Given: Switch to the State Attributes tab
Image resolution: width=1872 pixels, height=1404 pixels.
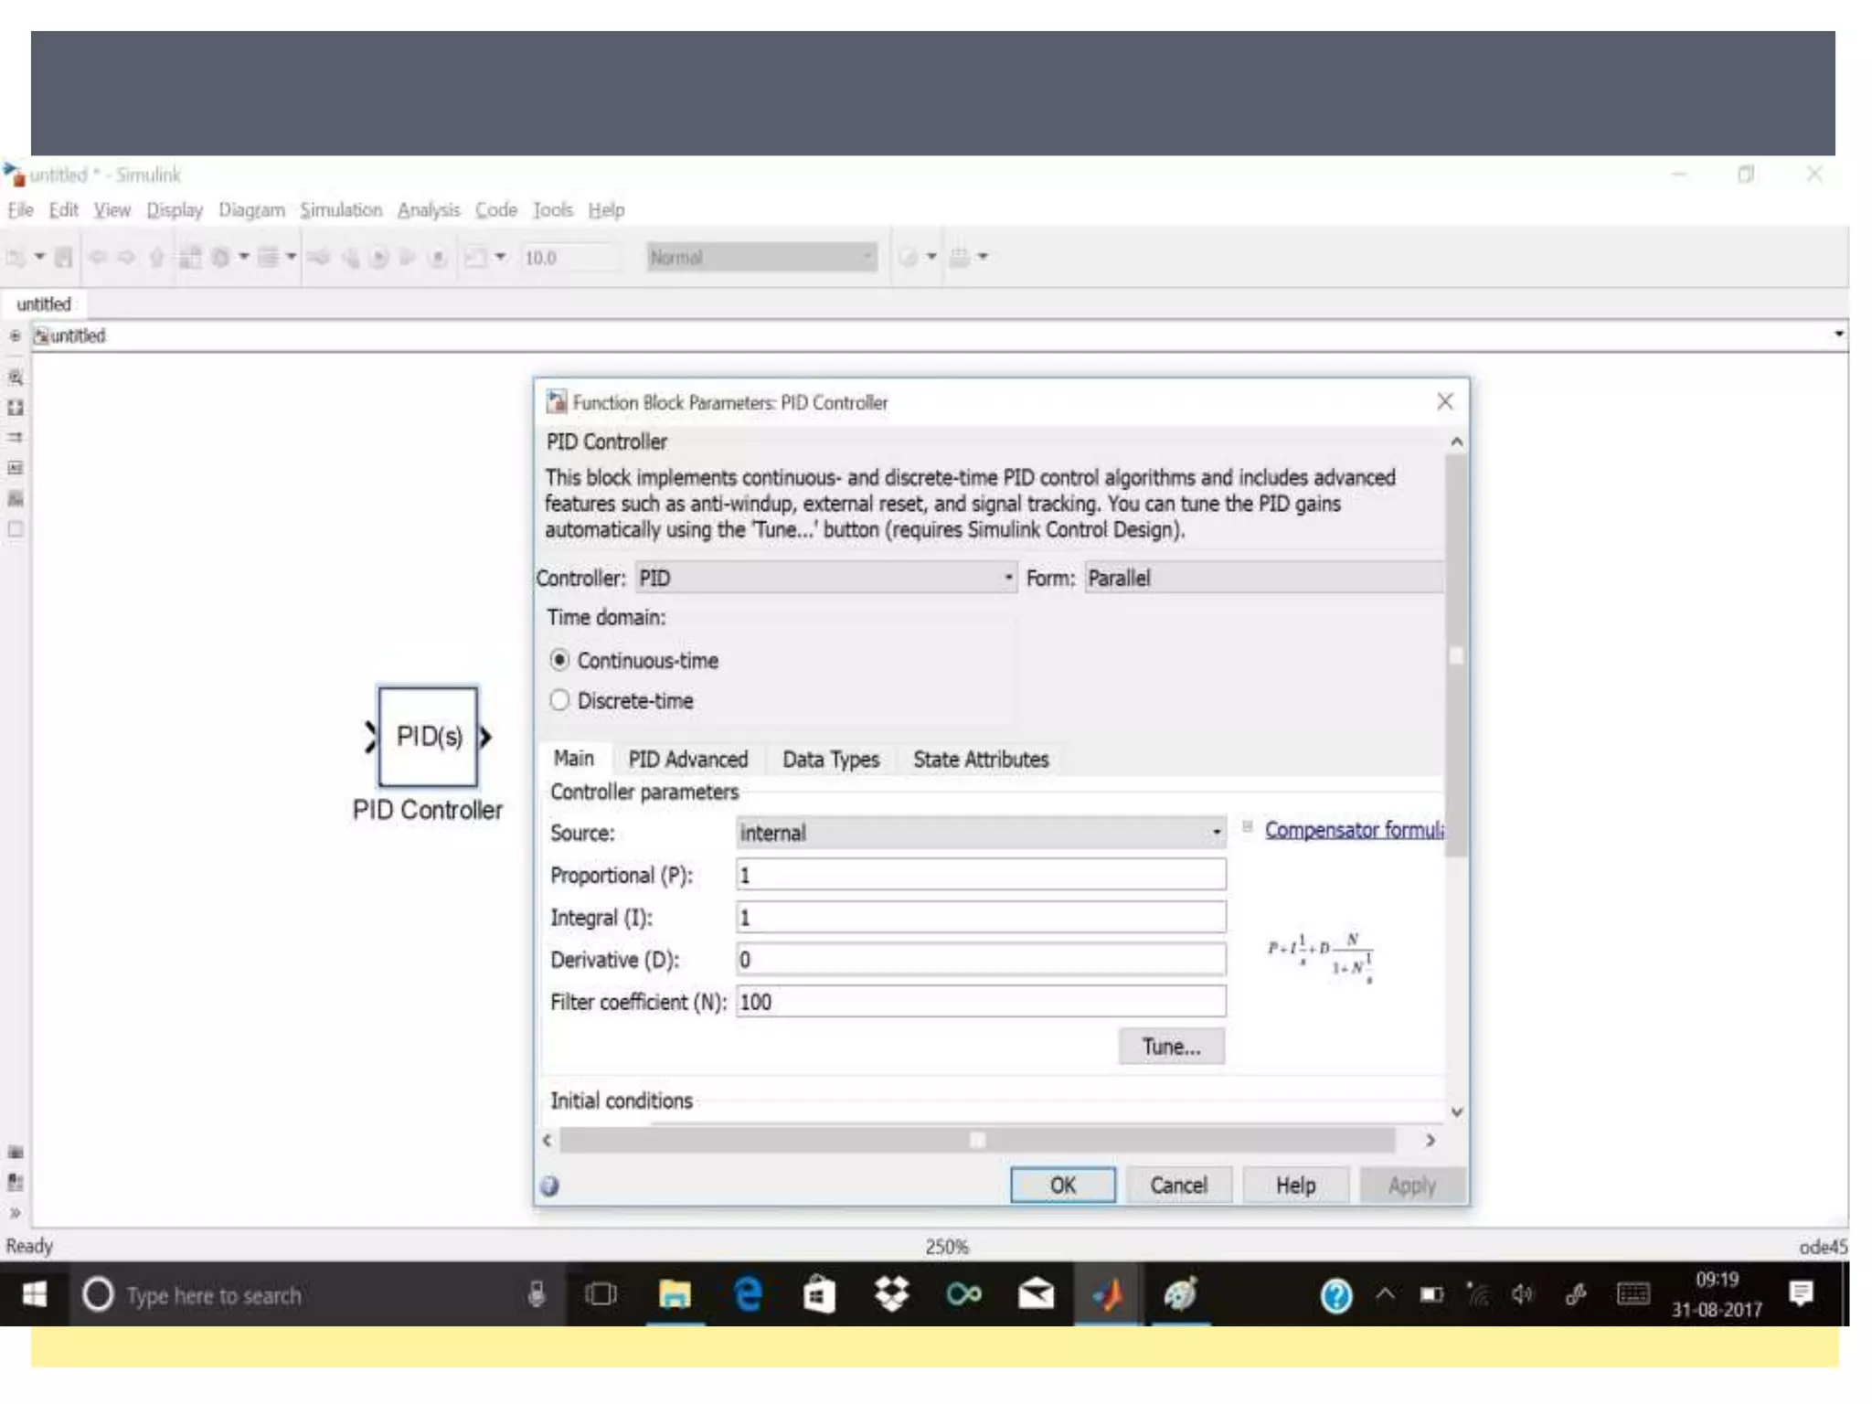Looking at the screenshot, I should [x=981, y=760].
